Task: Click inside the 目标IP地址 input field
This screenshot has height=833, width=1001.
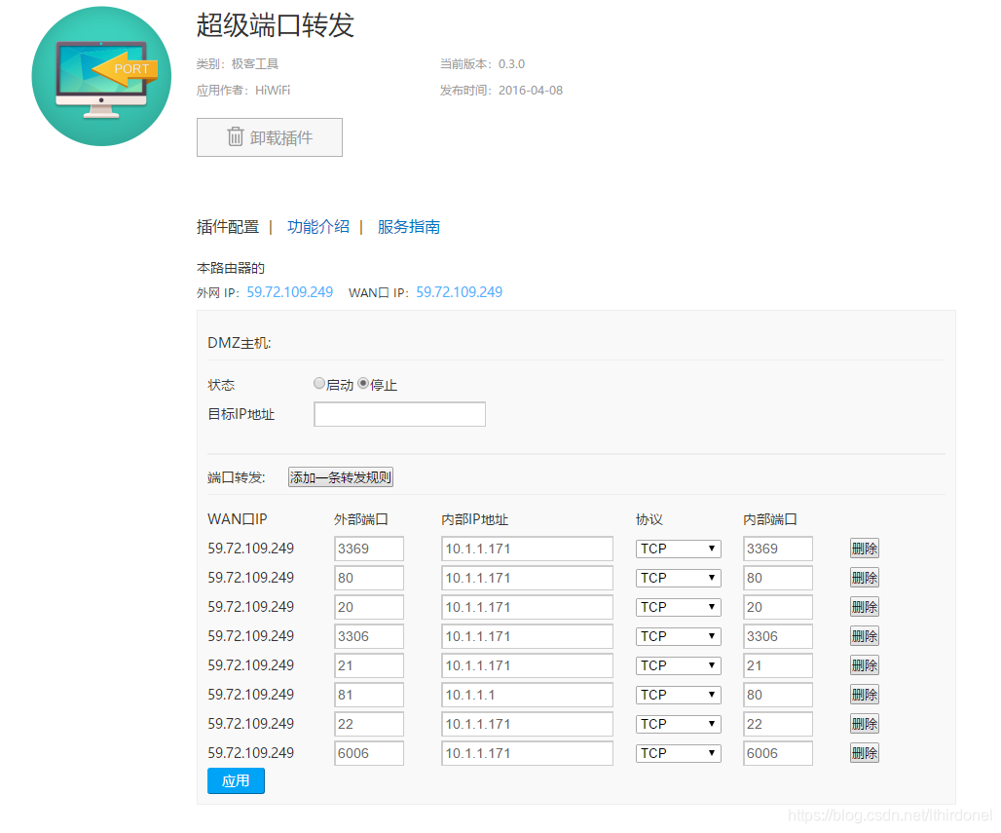Action: tap(399, 414)
